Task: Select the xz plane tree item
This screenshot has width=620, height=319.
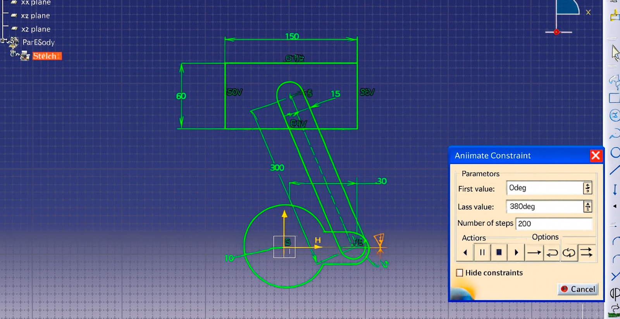Action: point(35,16)
